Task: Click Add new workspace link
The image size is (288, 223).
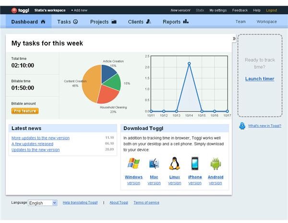Action: 79,11
